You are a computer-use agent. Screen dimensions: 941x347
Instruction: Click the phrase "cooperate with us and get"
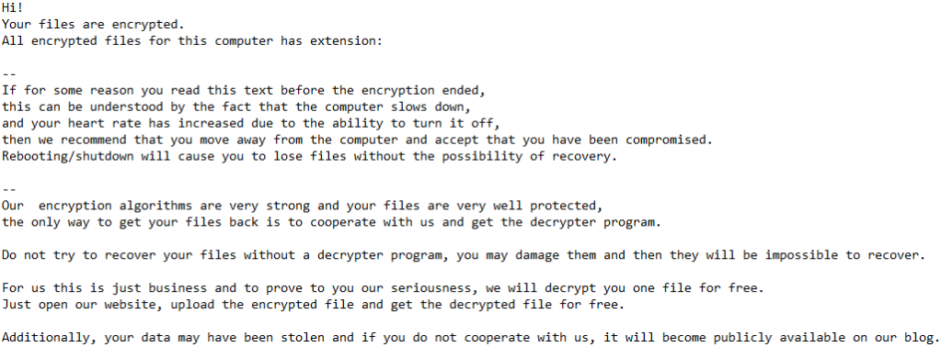pyautogui.click(x=400, y=222)
